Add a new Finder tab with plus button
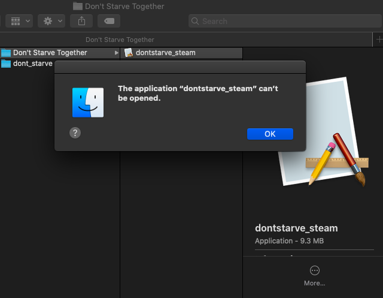Image resolution: width=383 pixels, height=298 pixels. (x=379, y=40)
